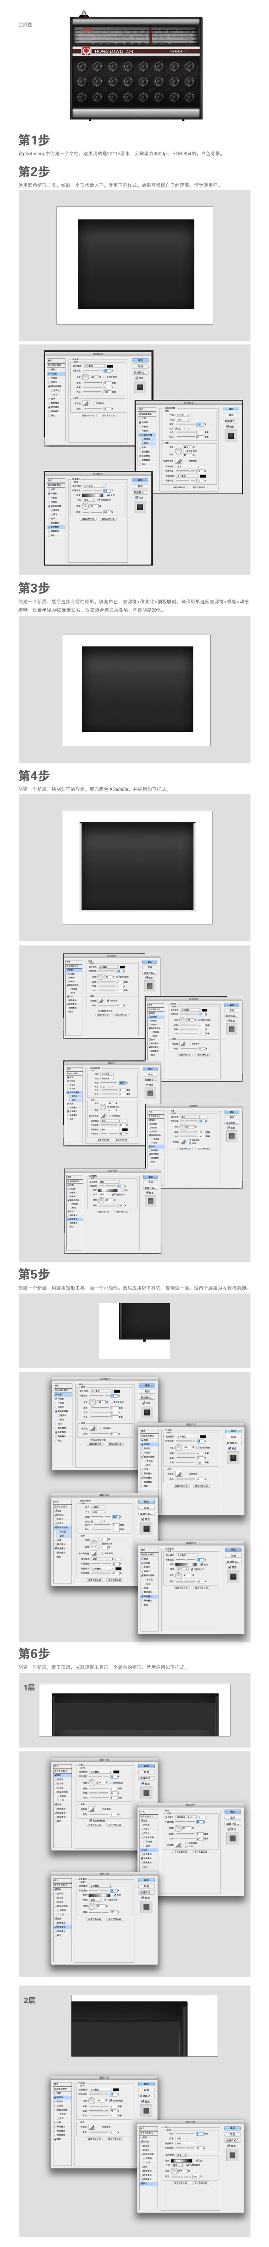Select the '第3步' heading
This screenshot has height=2247, width=269.
[34, 588]
